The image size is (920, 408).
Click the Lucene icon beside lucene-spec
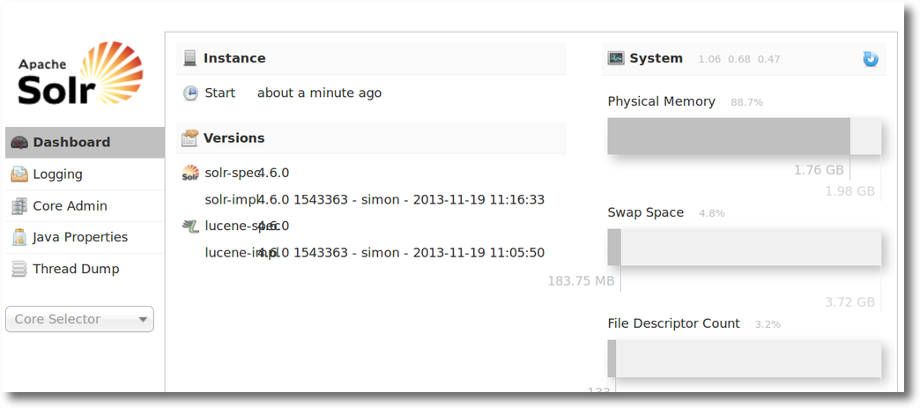190,226
